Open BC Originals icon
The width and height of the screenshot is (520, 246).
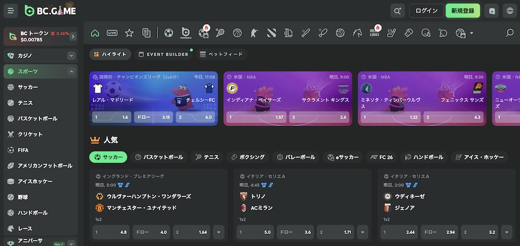[x=186, y=33]
